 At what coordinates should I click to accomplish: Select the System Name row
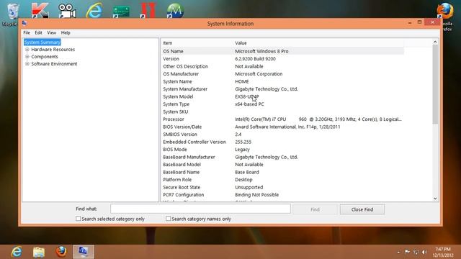(282, 81)
